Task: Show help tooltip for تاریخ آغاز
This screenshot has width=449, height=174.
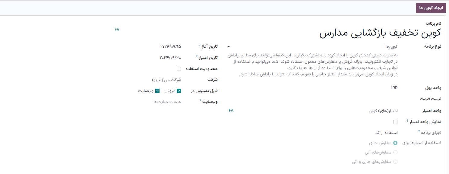Action: point(200,45)
